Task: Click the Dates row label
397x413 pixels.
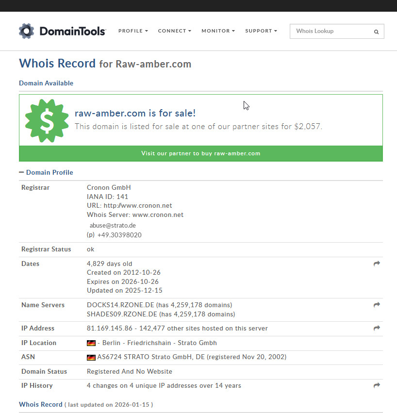Action: click(30, 264)
